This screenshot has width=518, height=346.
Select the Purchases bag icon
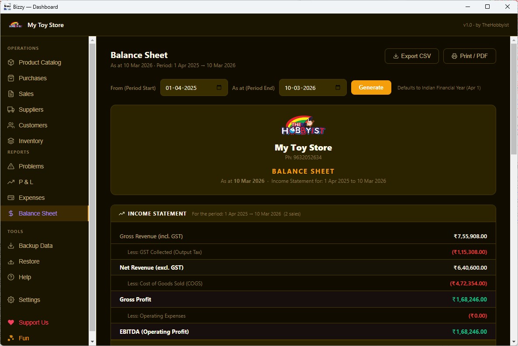point(11,78)
